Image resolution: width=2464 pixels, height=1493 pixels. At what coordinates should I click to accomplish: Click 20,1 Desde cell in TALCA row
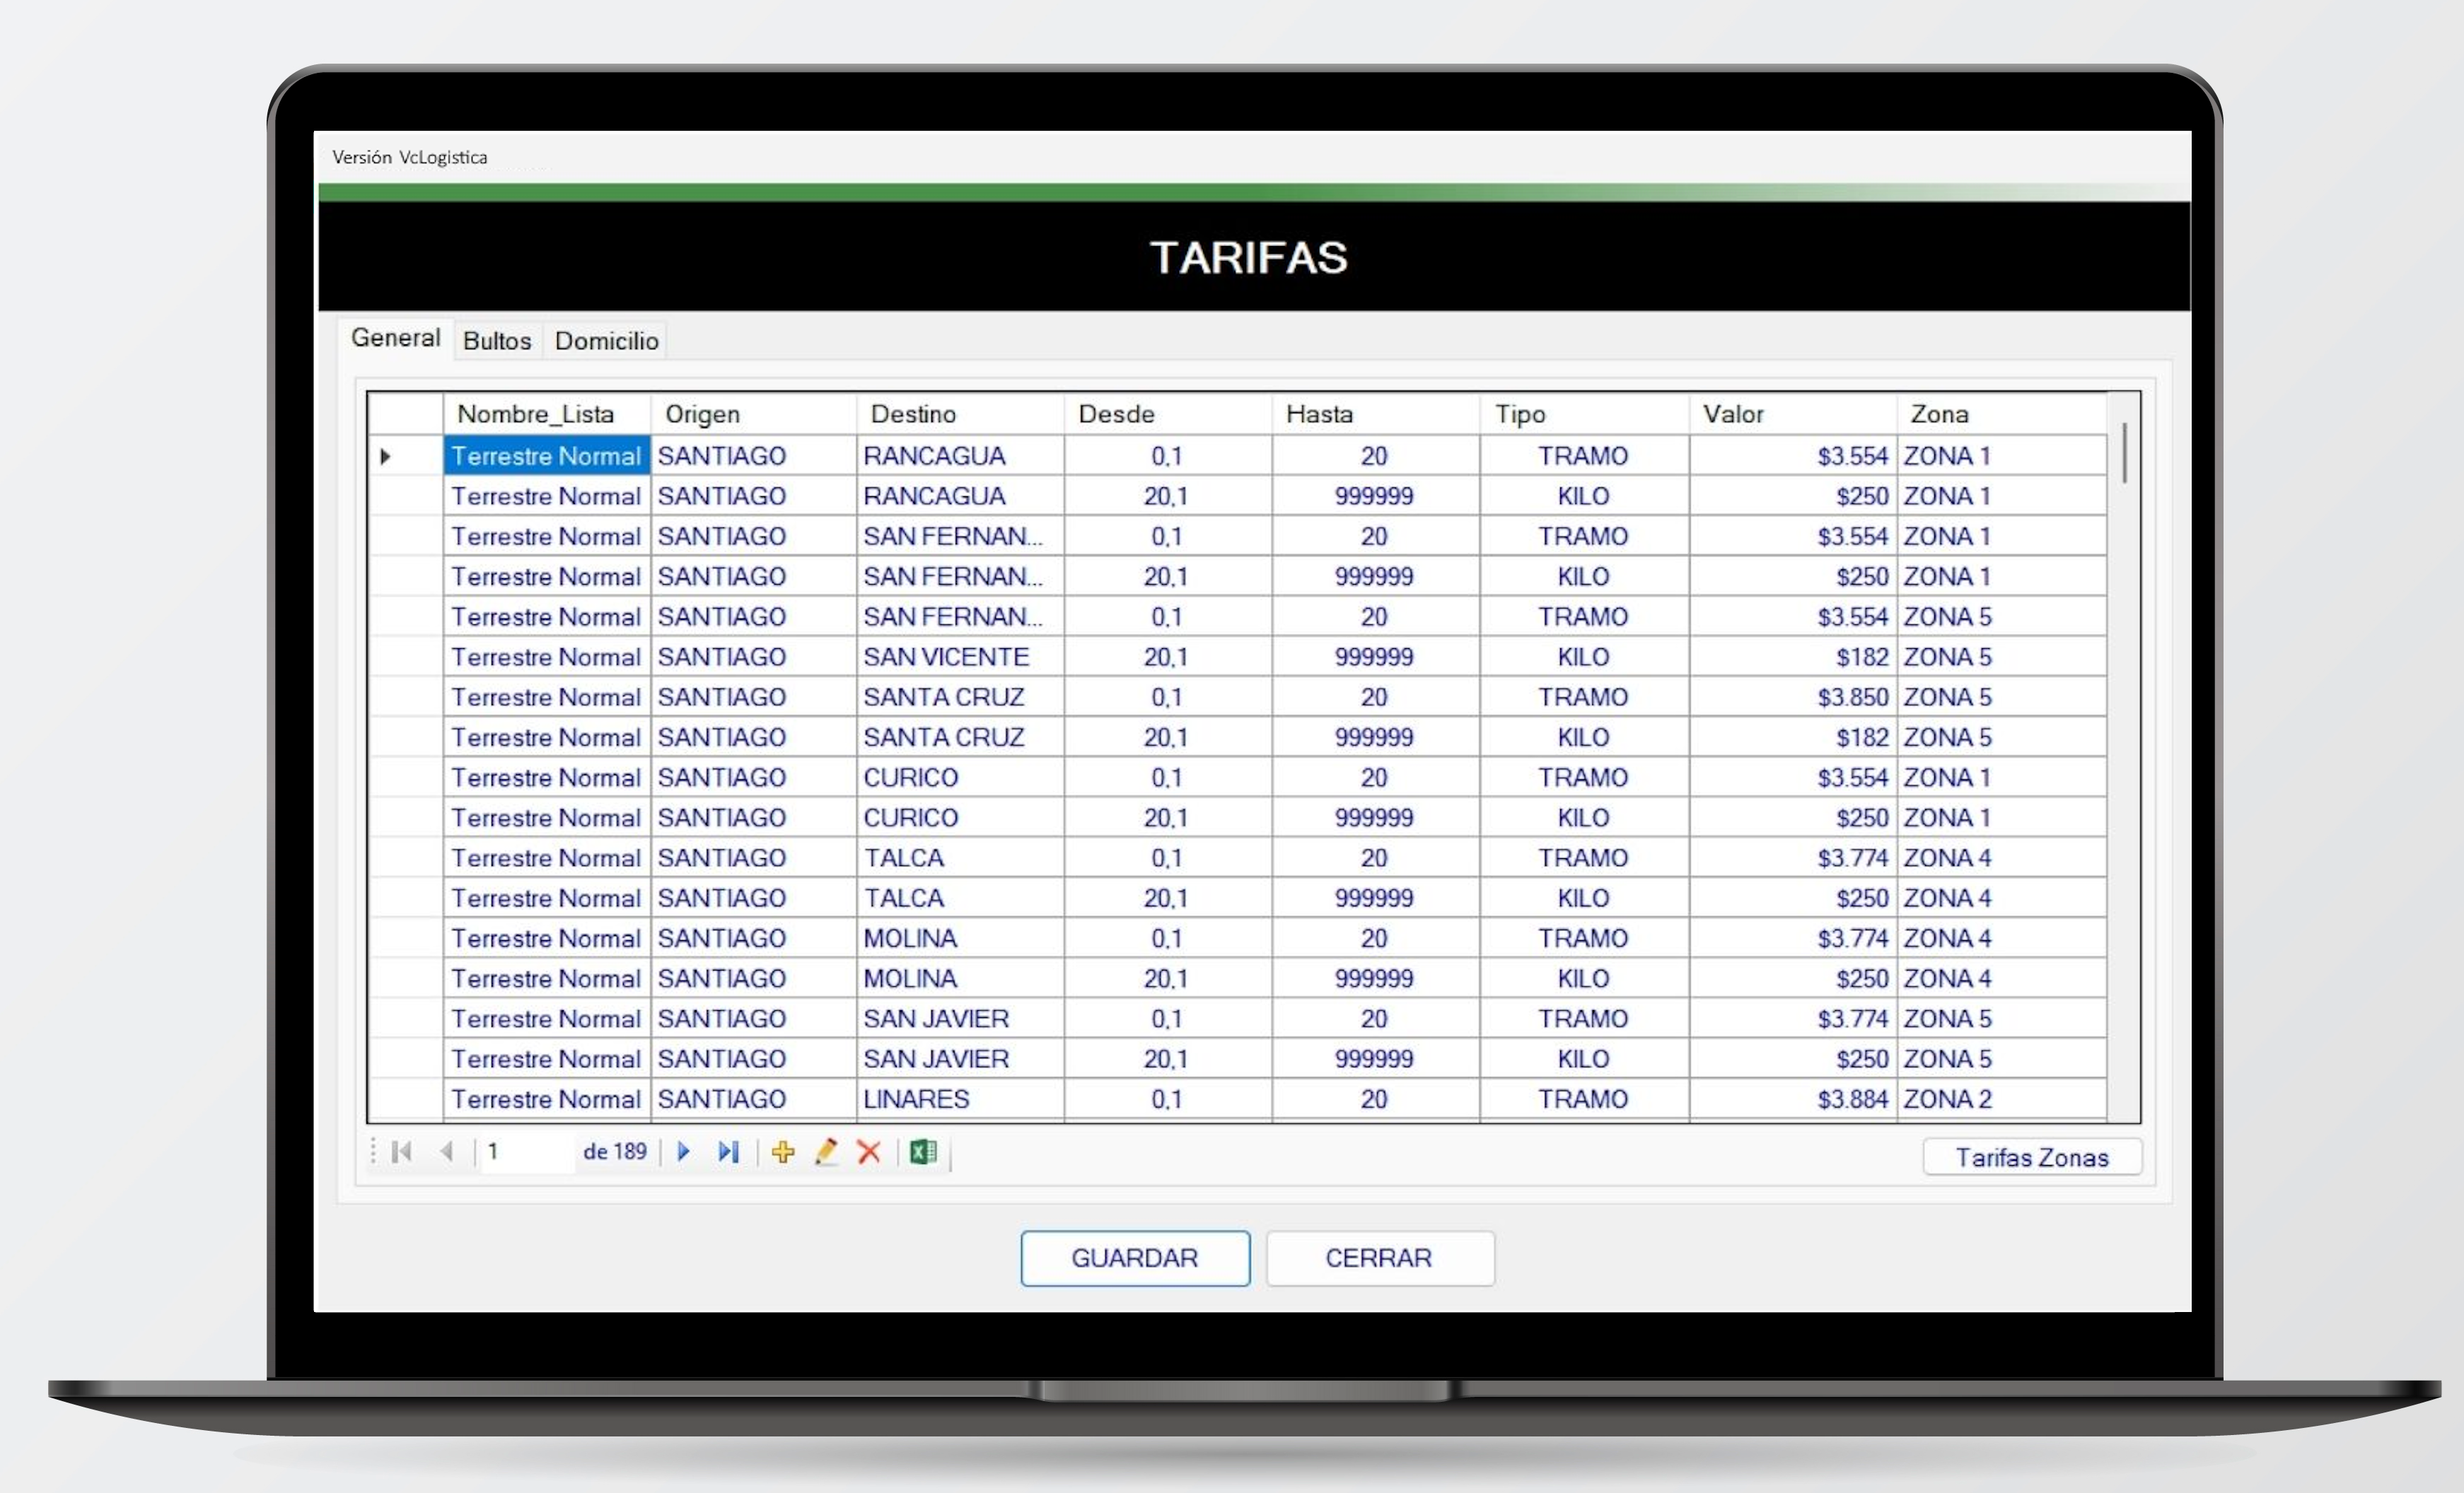pyautogui.click(x=1169, y=898)
